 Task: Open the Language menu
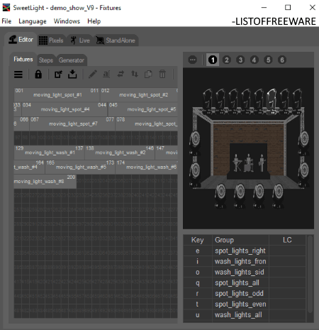[33, 21]
